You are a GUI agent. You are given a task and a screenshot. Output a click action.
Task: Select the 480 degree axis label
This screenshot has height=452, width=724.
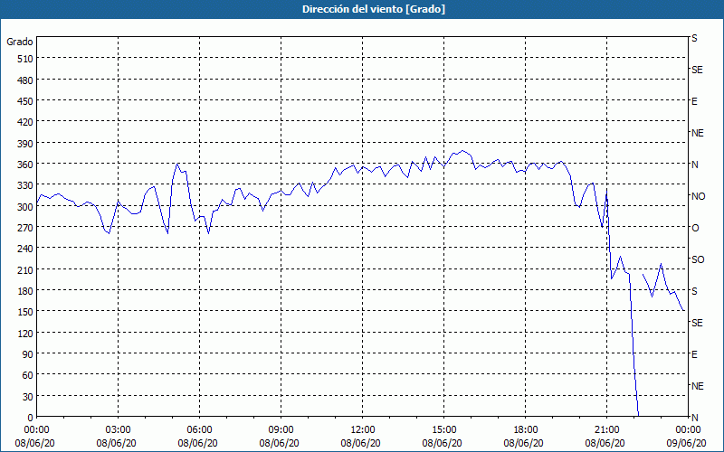[x=25, y=80]
